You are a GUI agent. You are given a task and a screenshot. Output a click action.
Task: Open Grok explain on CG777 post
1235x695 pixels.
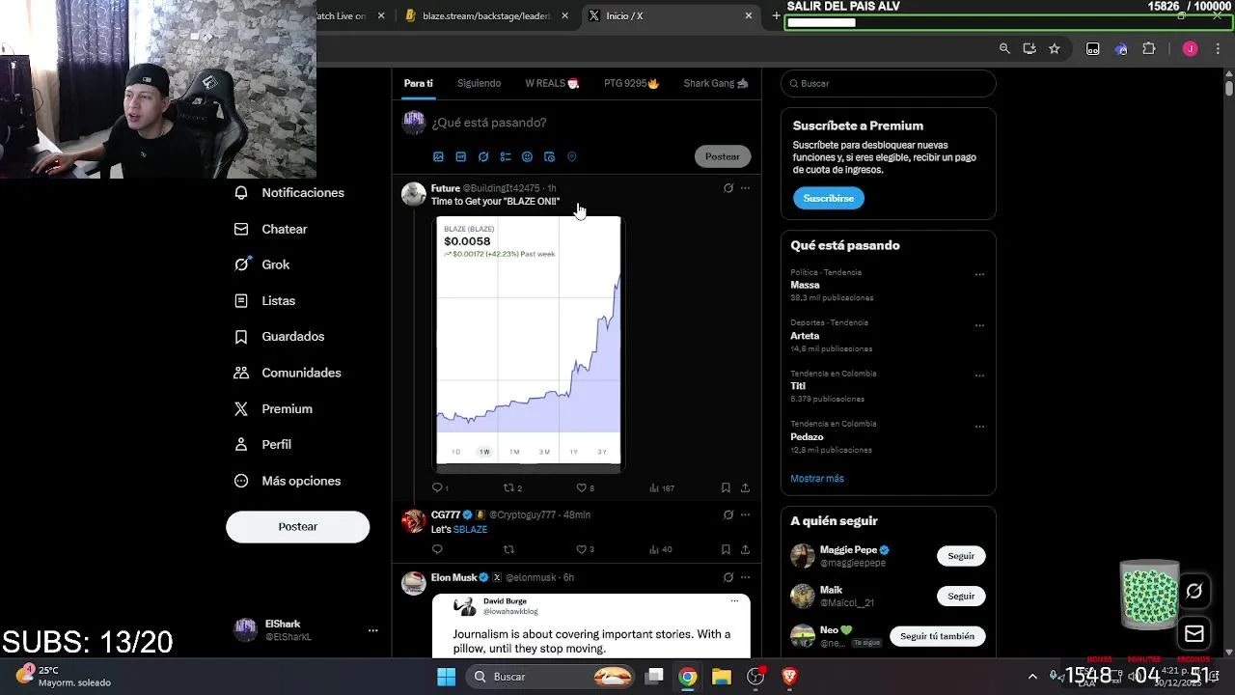point(728,514)
